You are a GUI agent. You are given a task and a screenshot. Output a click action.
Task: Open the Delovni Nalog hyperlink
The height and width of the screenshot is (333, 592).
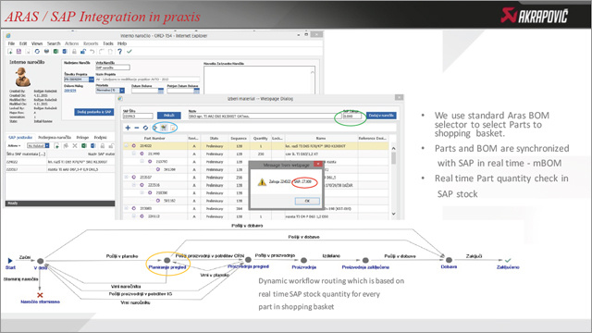[70, 91]
